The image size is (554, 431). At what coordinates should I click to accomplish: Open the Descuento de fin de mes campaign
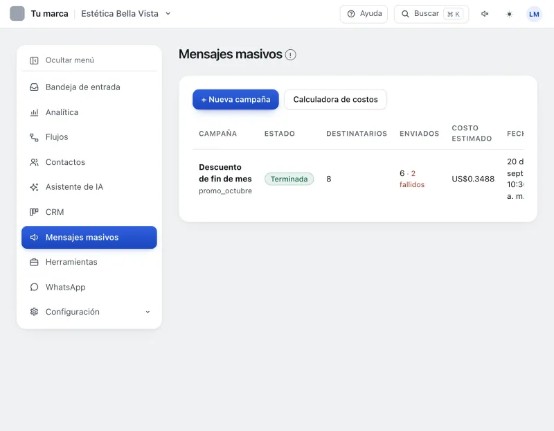coord(225,173)
